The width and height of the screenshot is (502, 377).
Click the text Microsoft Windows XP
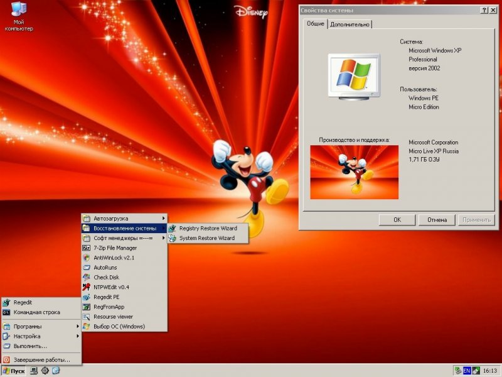(x=435, y=50)
